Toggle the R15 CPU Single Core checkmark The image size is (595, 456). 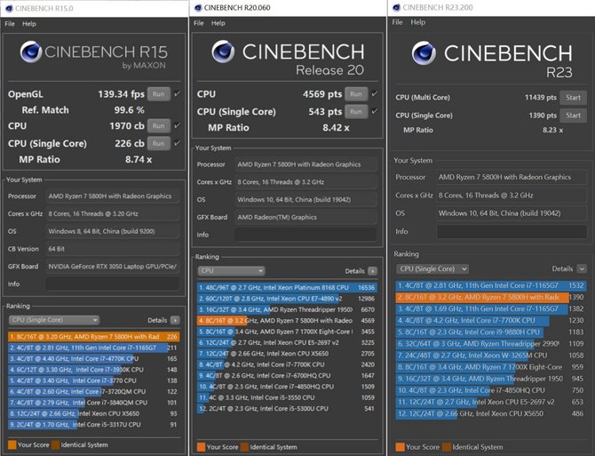coord(178,143)
